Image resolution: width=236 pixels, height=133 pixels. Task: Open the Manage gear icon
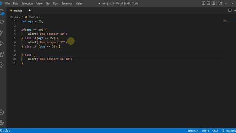pos(2,123)
